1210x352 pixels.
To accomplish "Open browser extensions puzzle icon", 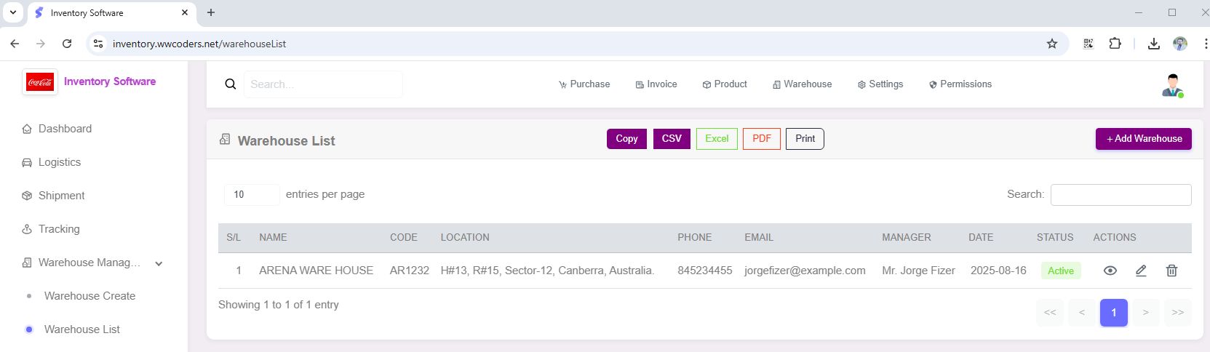I will [1115, 44].
